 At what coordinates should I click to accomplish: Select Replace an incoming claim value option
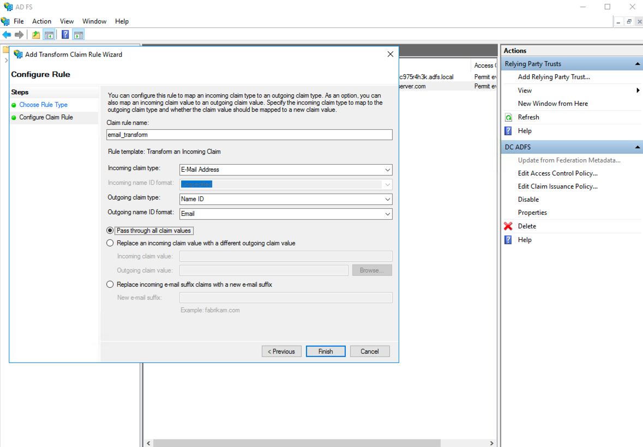[110, 243]
